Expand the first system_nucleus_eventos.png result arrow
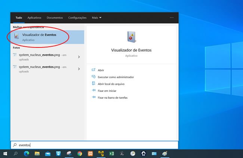This screenshot has width=243, height=158. coord(79,57)
